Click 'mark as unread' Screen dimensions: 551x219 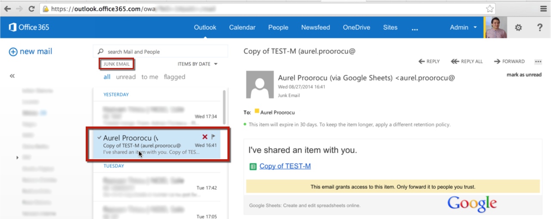[x=524, y=75]
